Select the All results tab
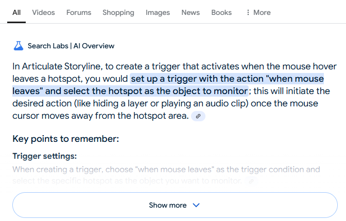 click(x=16, y=12)
